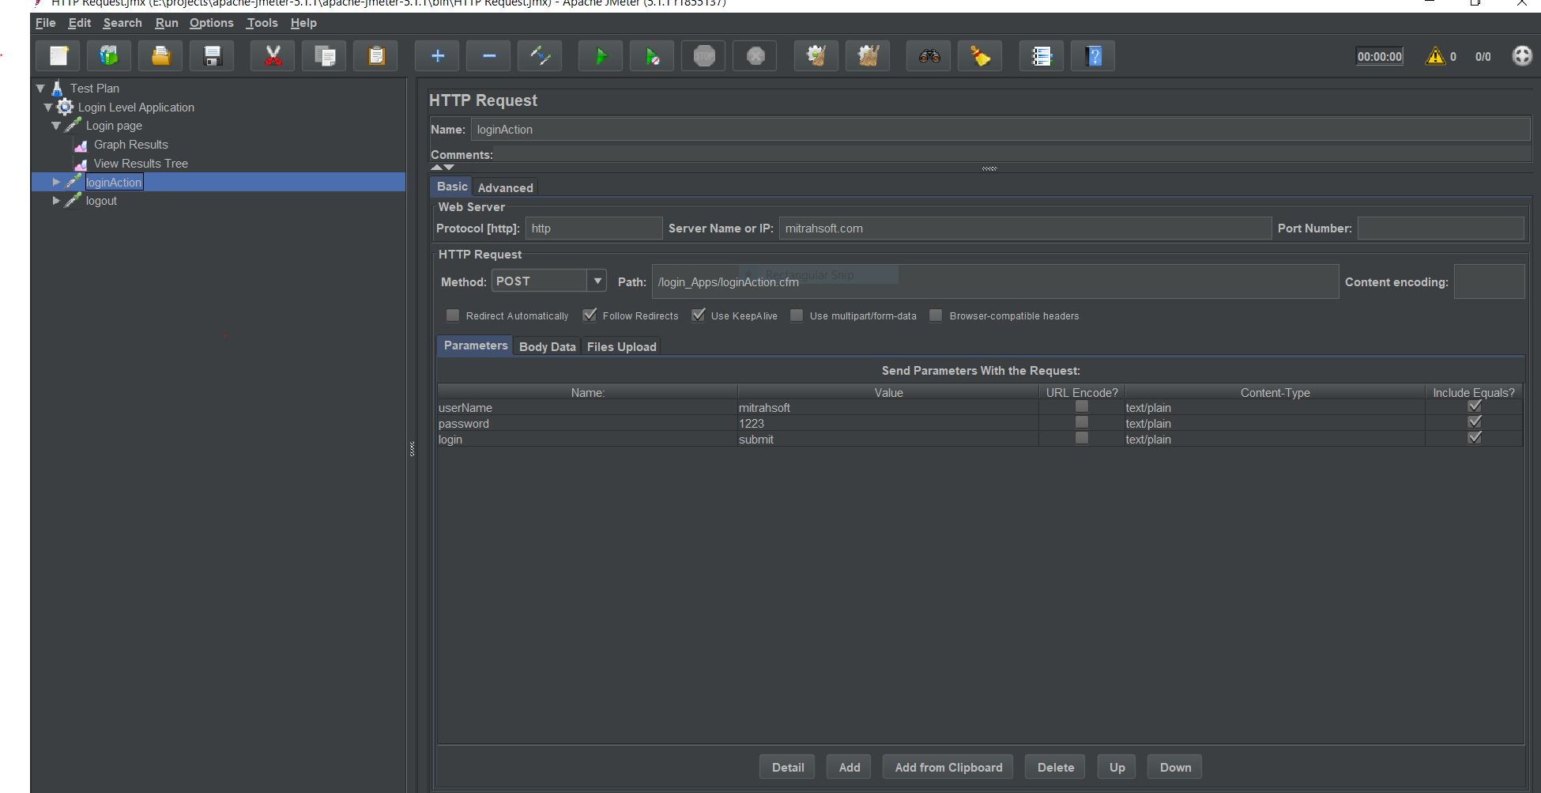Click the Function Helper list icon
1541x793 pixels.
click(1041, 56)
